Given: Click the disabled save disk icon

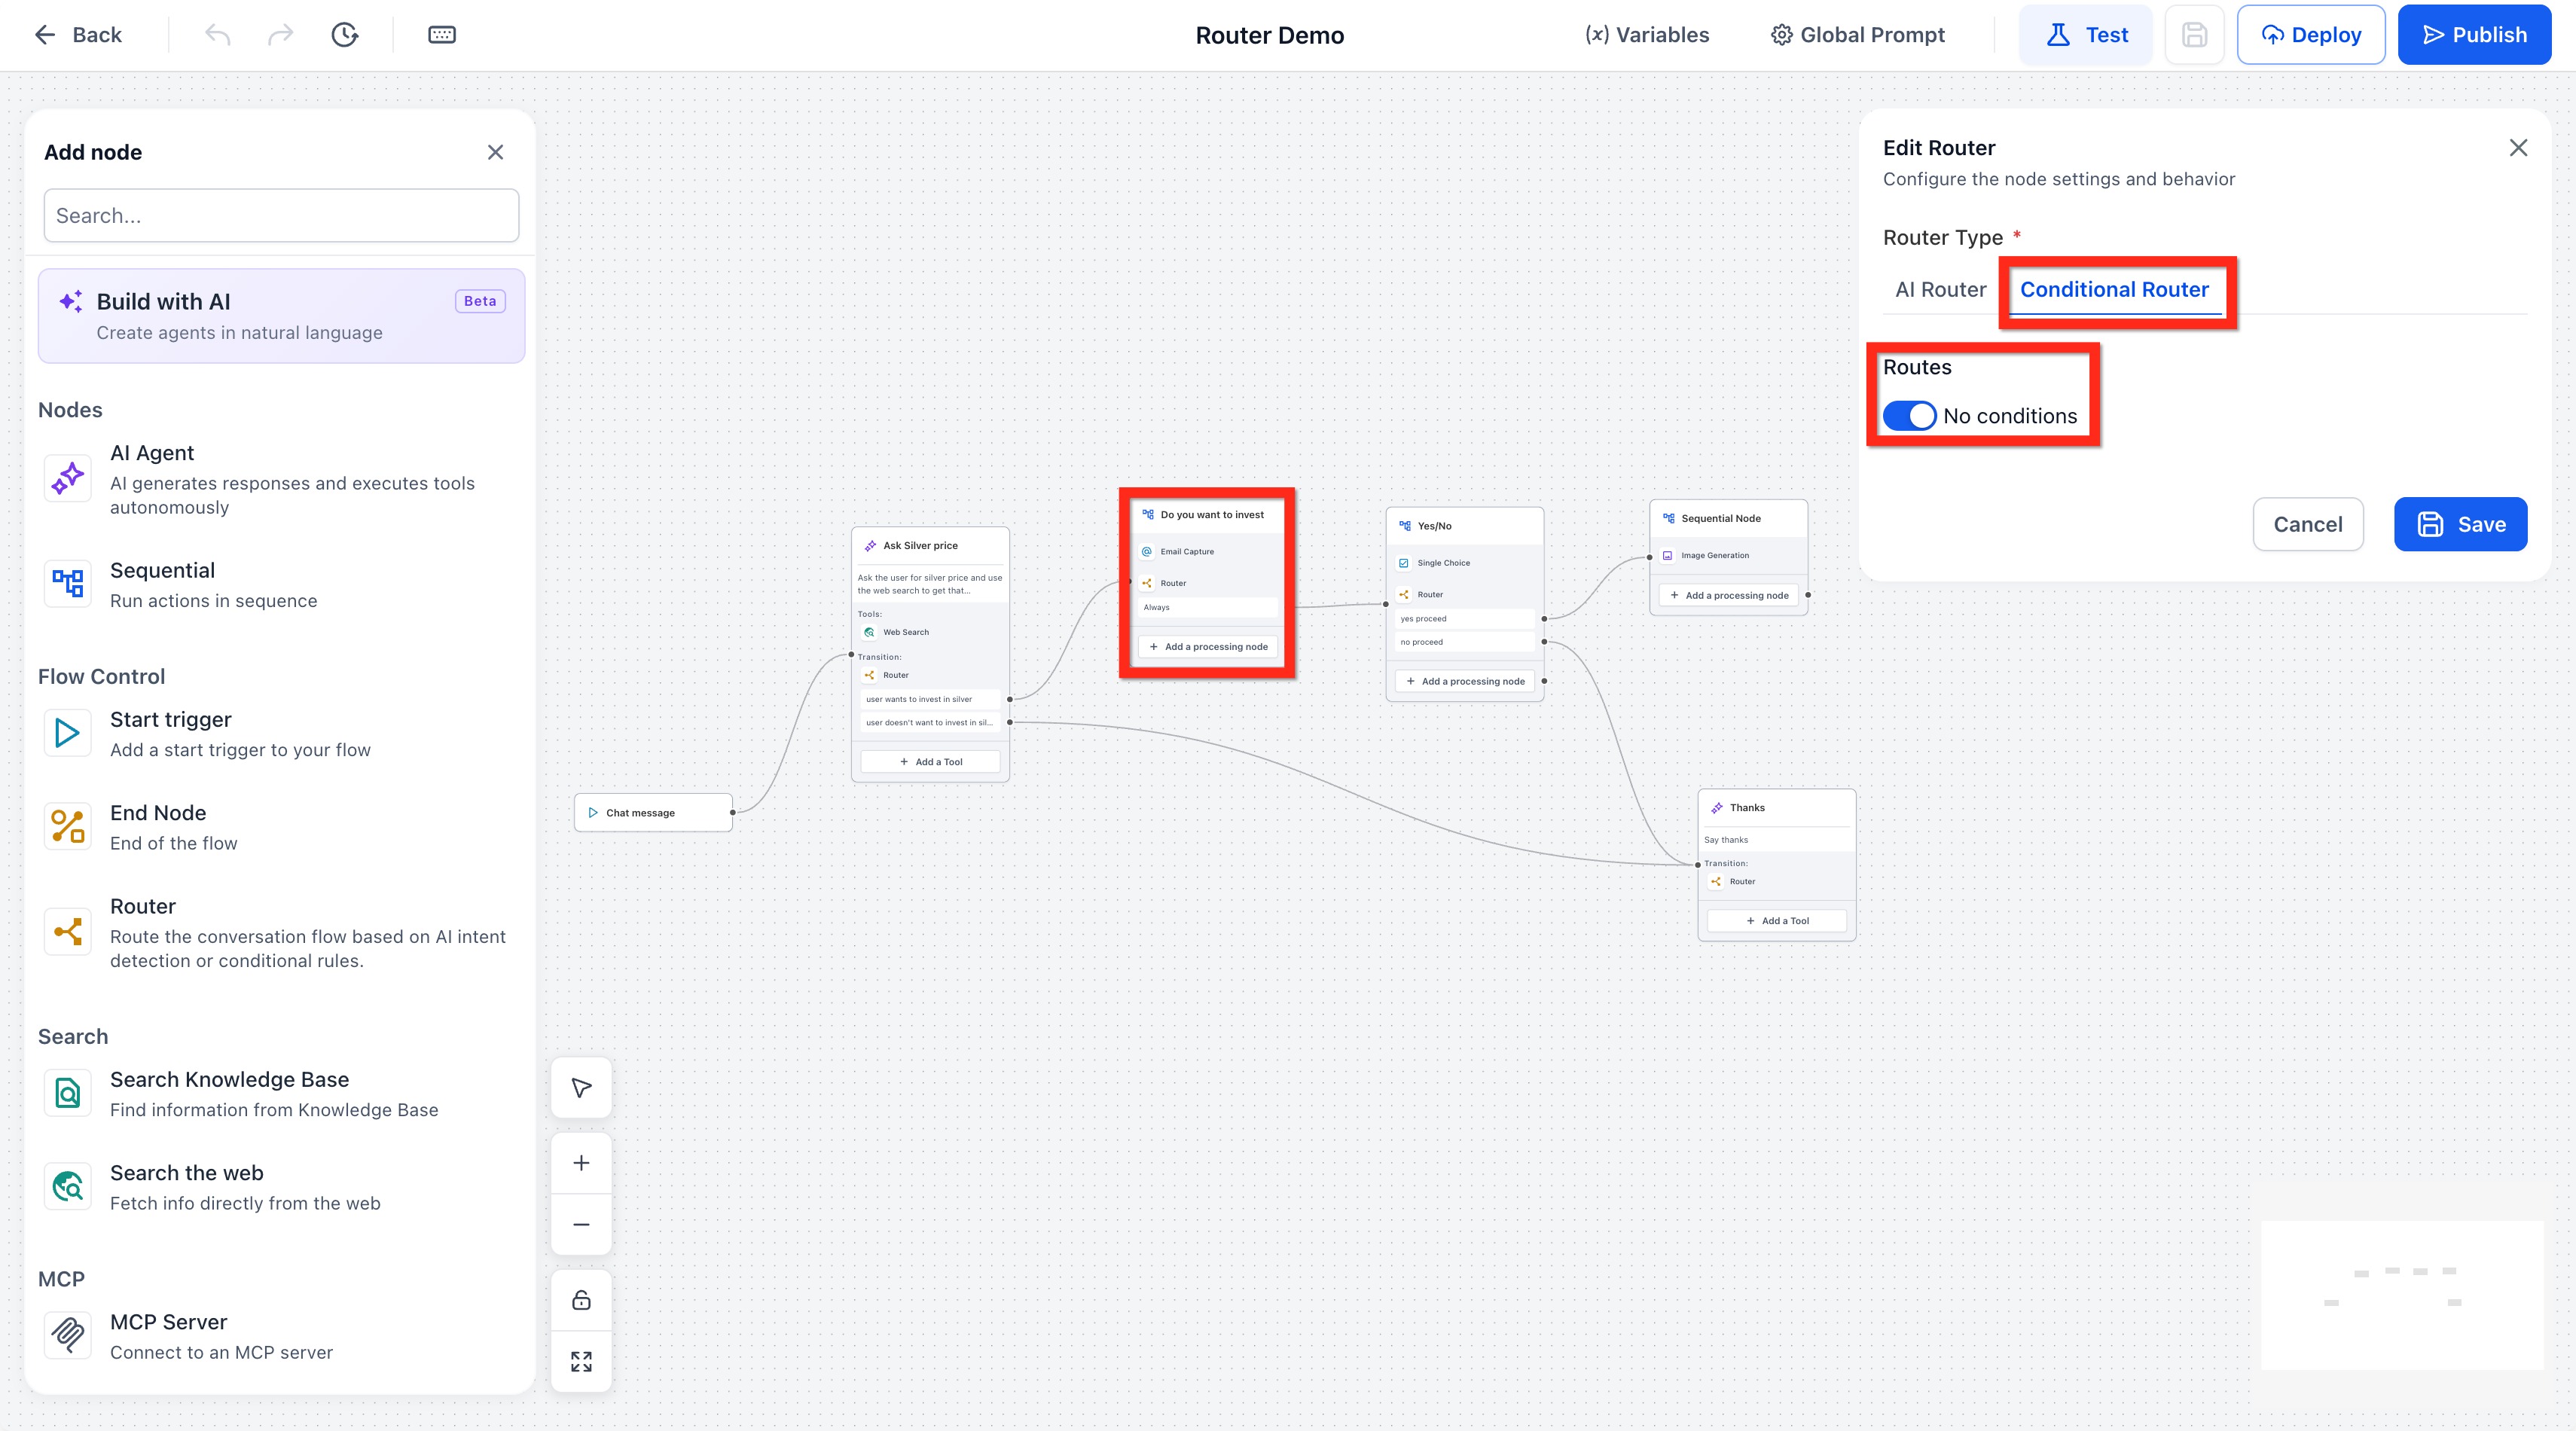Looking at the screenshot, I should point(2194,35).
